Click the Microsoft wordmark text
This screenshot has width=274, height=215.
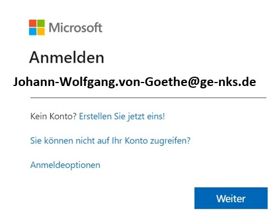(x=75, y=27)
